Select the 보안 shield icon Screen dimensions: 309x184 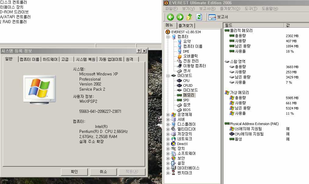pyautogui.click(x=174, y=158)
